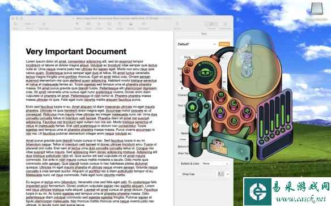331x206 pixels.
Task: Click the orange Update button
Action: 224,44
